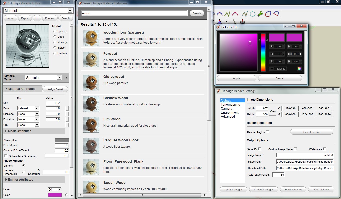Click the green wrench toolbar icon
This screenshot has width=341, height=199.
[x=260, y=14]
